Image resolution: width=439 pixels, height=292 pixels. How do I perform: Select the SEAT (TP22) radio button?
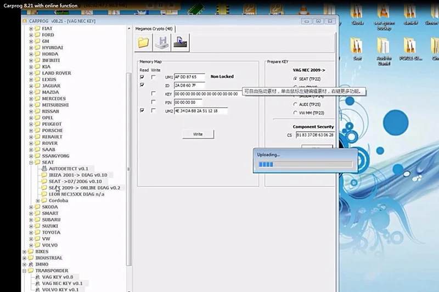pyautogui.click(x=295, y=79)
